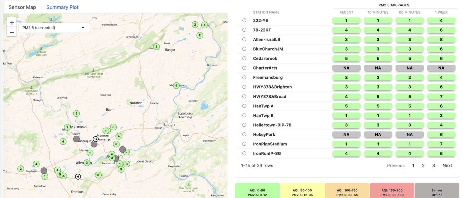
Task: Zoom in on the sensor map
Action: click(x=12, y=23)
